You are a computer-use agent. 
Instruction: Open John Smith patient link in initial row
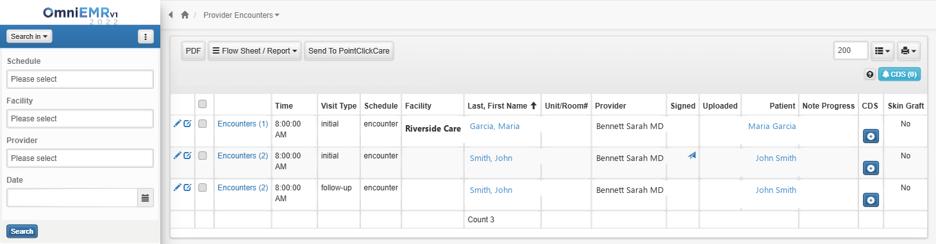[x=776, y=158]
